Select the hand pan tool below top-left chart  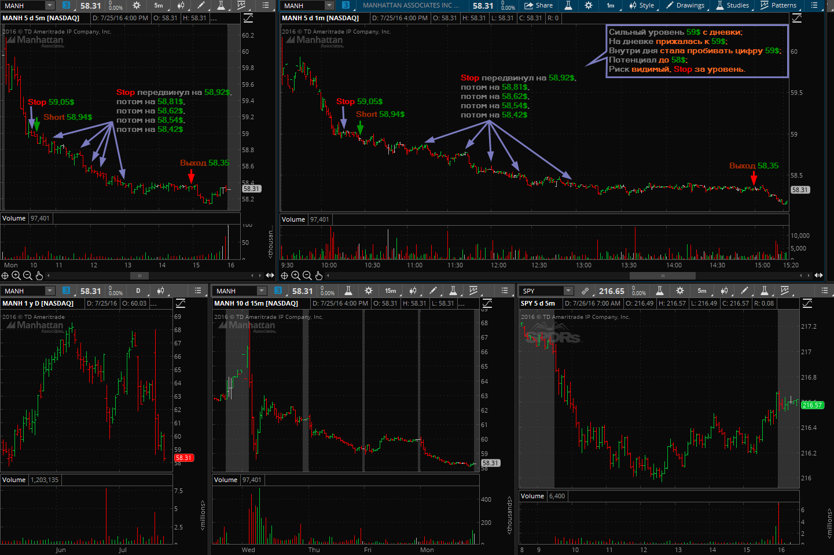[39, 276]
